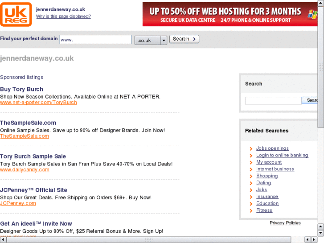Viewport: 324px width, 243px height.
Task: Visit the orange TheSampleSale.com URL
Action: tap(25, 136)
